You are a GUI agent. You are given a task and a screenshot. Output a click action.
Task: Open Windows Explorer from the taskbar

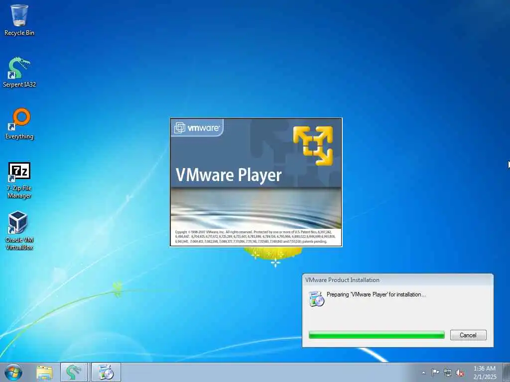[44, 373]
